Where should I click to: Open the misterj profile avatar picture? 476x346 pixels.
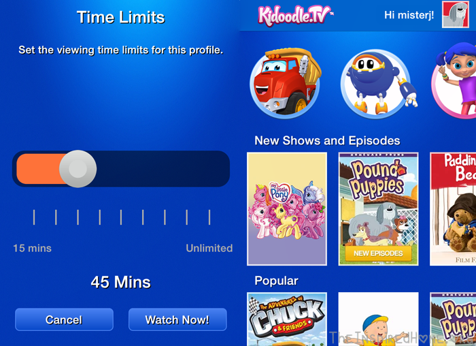[x=455, y=14]
